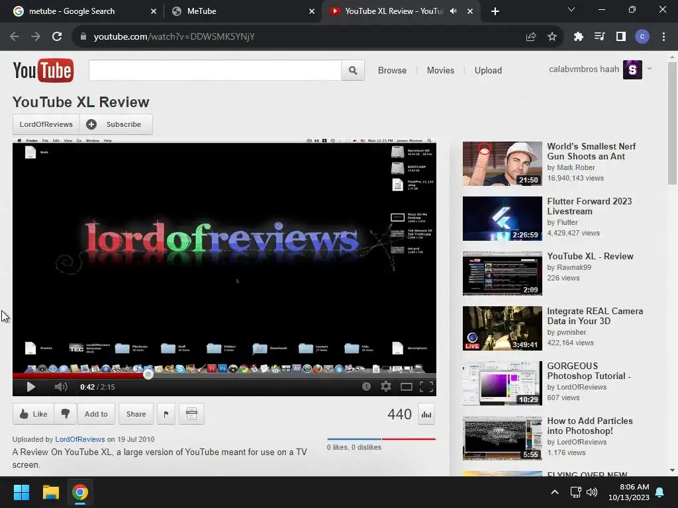Open File Explorer from taskbar

pyautogui.click(x=50, y=492)
